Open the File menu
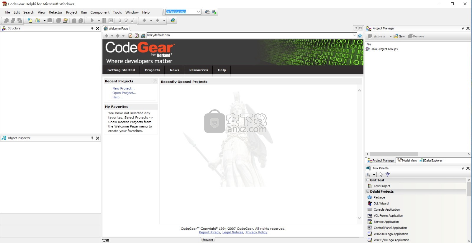The width and height of the screenshot is (472, 243). pos(7,12)
